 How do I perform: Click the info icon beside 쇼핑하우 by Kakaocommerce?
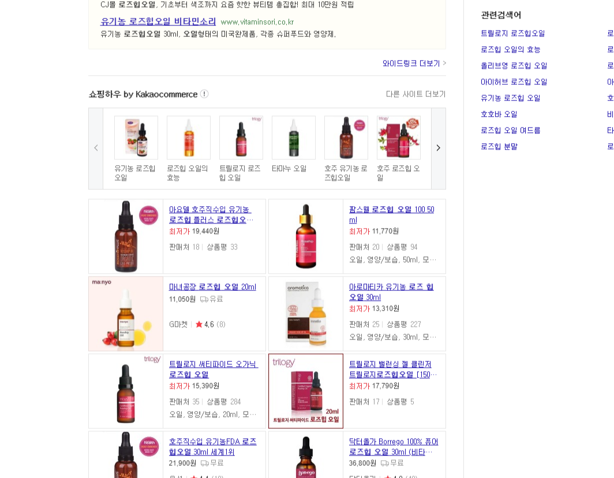(204, 94)
